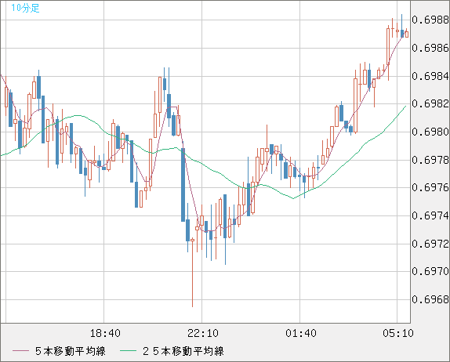Click the 0.6982 price axis label

(x=430, y=103)
